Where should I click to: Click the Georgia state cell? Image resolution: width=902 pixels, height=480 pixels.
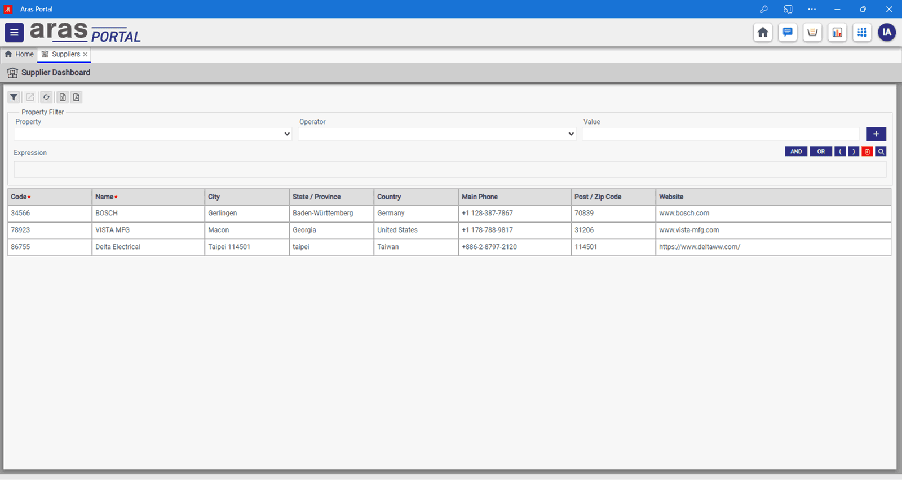pyautogui.click(x=331, y=230)
